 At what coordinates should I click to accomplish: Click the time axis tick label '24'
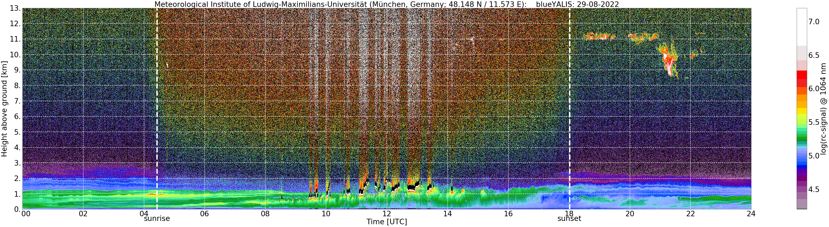pyautogui.click(x=751, y=214)
